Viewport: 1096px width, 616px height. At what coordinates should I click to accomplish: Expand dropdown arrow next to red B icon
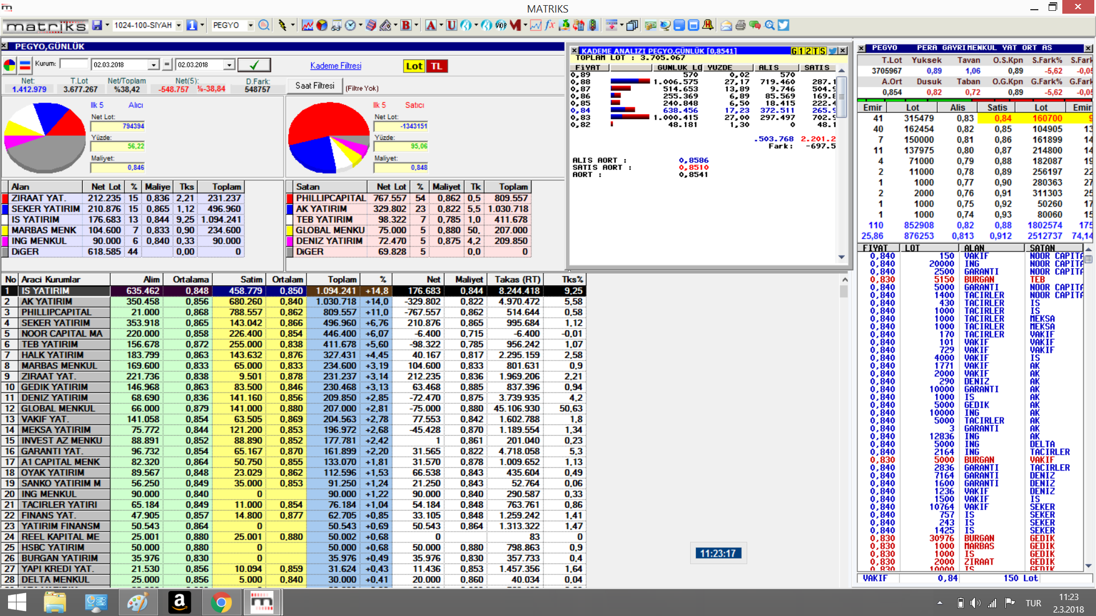[x=416, y=25]
